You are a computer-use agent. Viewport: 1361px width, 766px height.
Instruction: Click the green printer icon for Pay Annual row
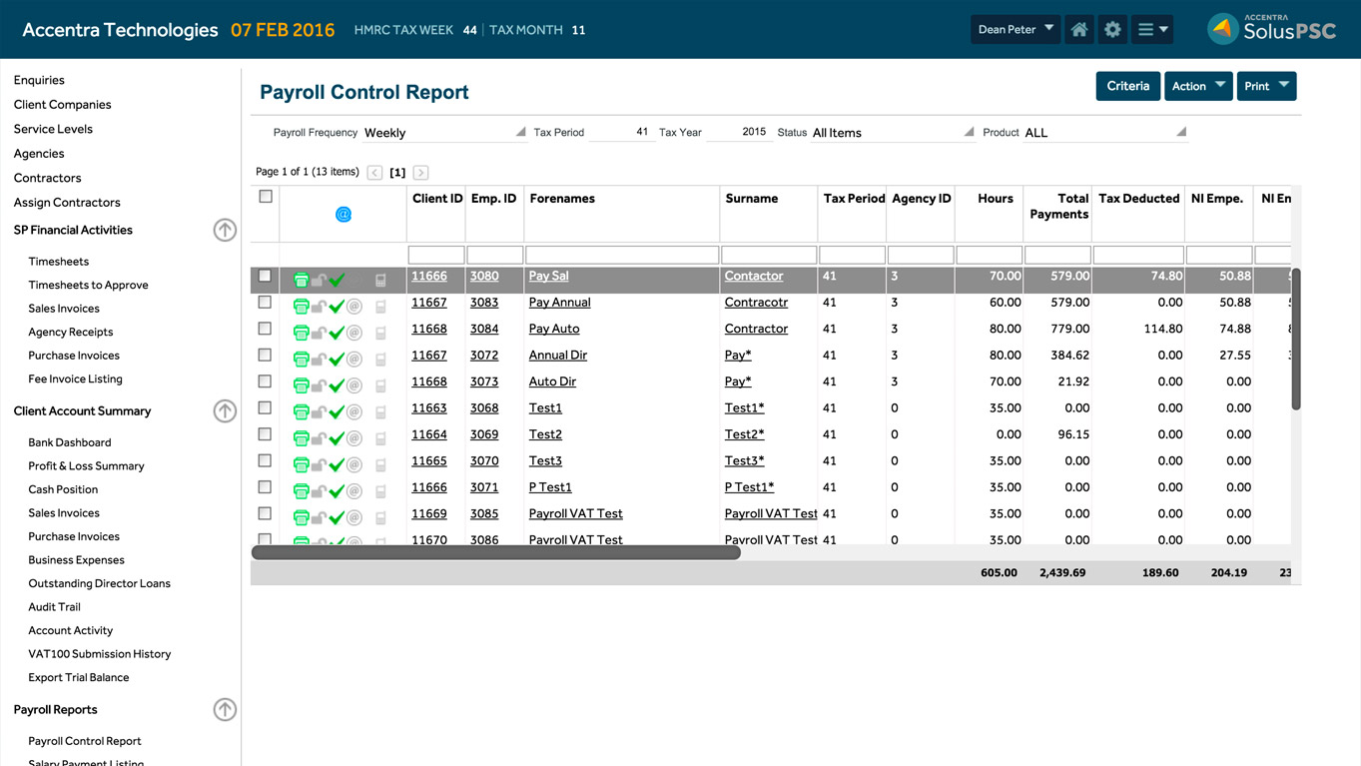click(x=301, y=306)
